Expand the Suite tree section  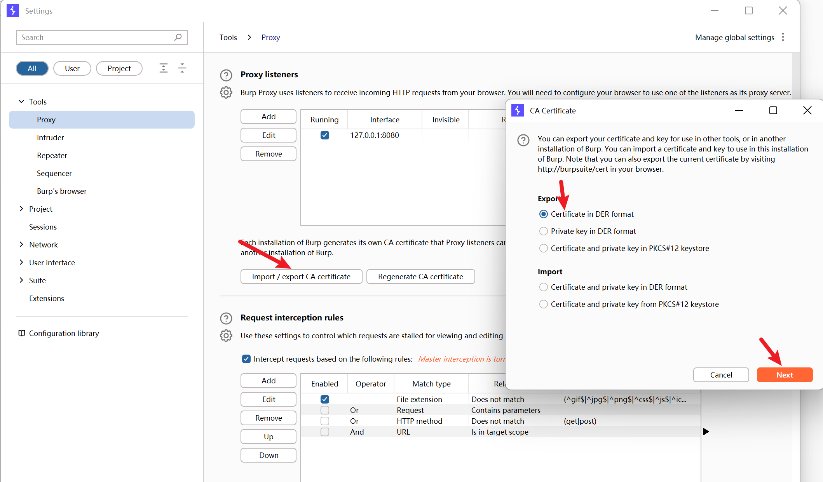pyautogui.click(x=21, y=280)
